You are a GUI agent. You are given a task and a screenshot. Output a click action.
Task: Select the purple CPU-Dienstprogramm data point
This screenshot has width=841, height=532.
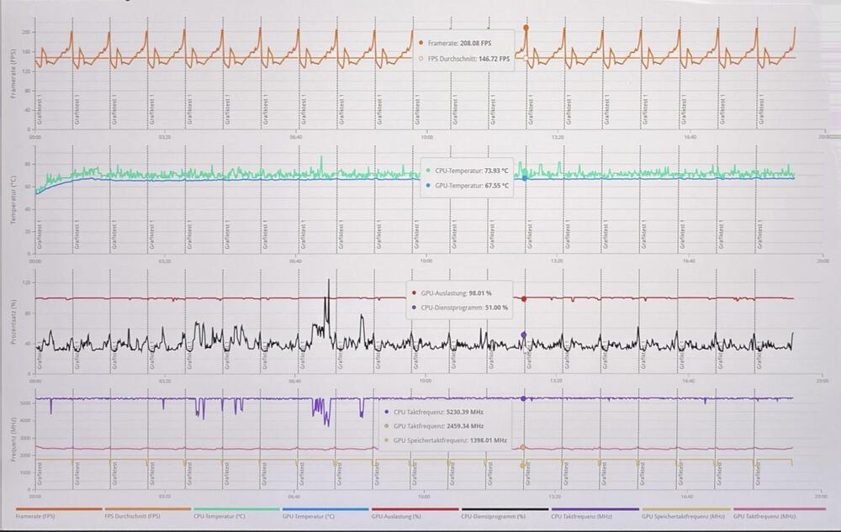coord(524,334)
